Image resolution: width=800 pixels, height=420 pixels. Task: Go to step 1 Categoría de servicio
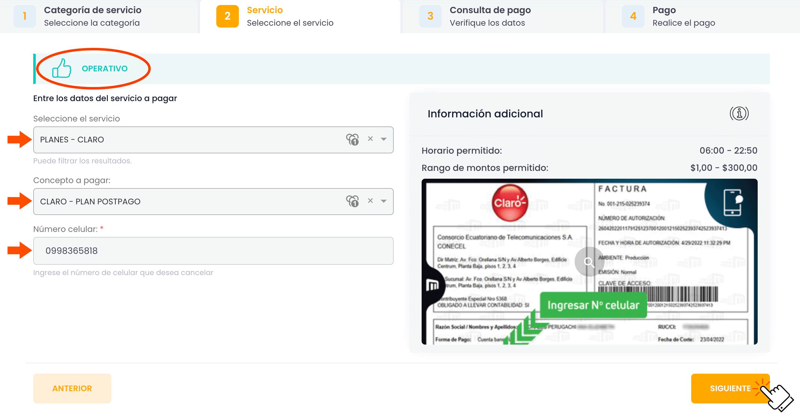click(99, 16)
